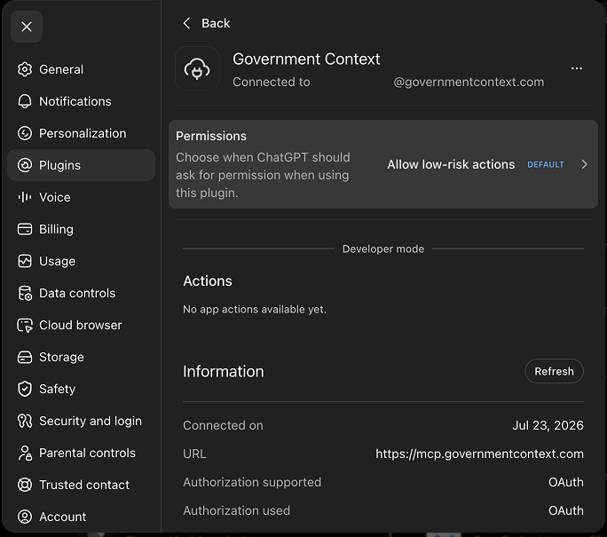
Task: Open Parental controls settings label
Action: pos(88,453)
